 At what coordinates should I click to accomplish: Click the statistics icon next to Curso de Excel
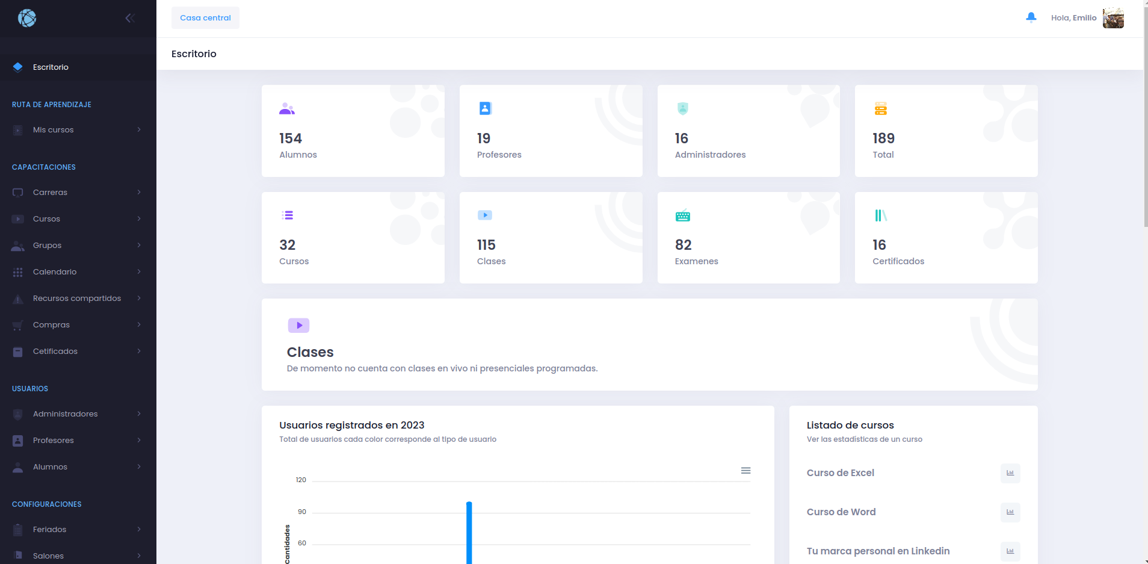(1010, 473)
